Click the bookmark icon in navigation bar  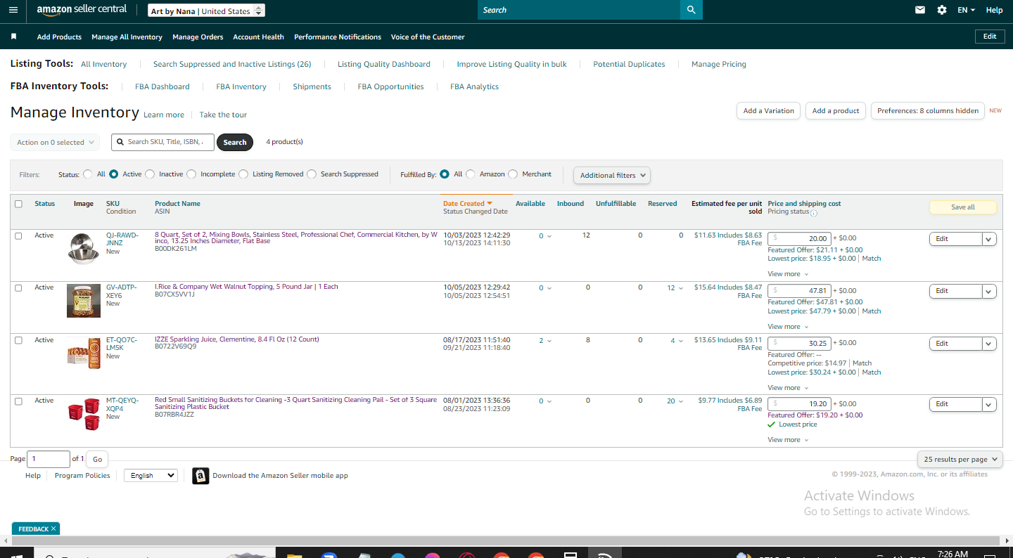point(13,37)
